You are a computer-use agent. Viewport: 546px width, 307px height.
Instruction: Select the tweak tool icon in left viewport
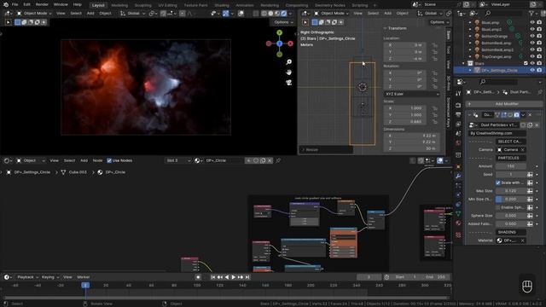coord(8,22)
